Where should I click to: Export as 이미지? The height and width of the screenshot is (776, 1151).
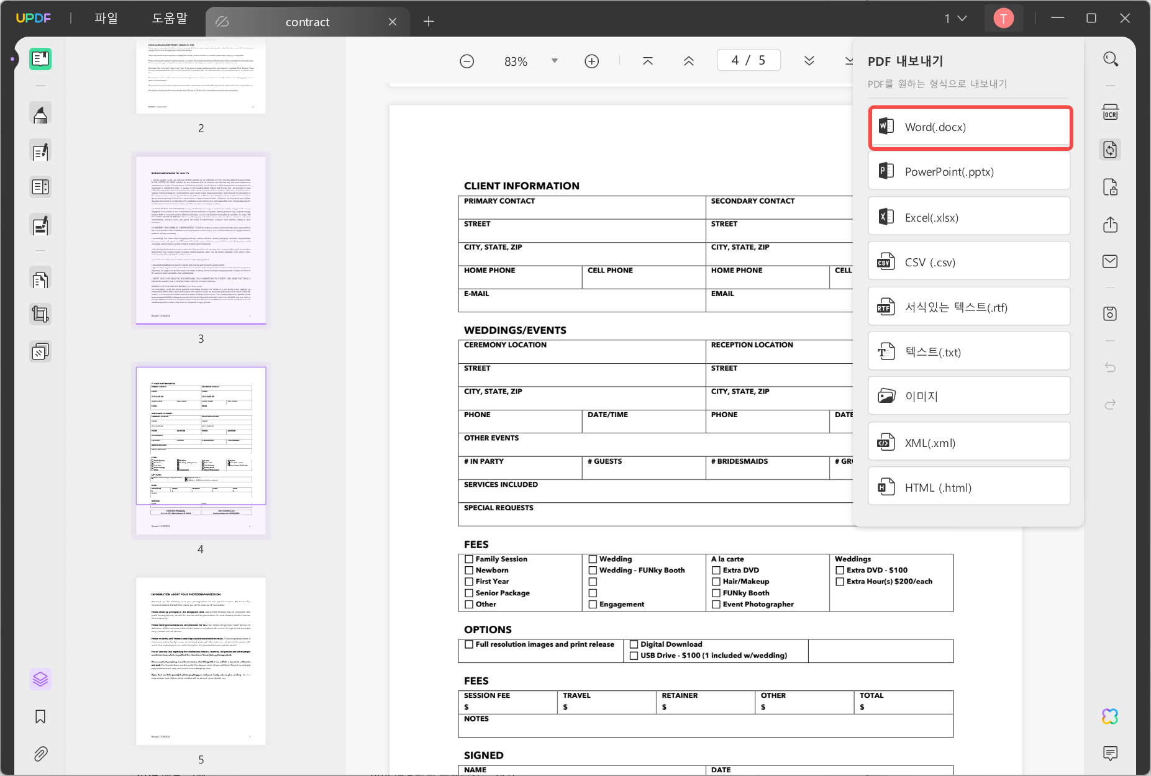970,396
